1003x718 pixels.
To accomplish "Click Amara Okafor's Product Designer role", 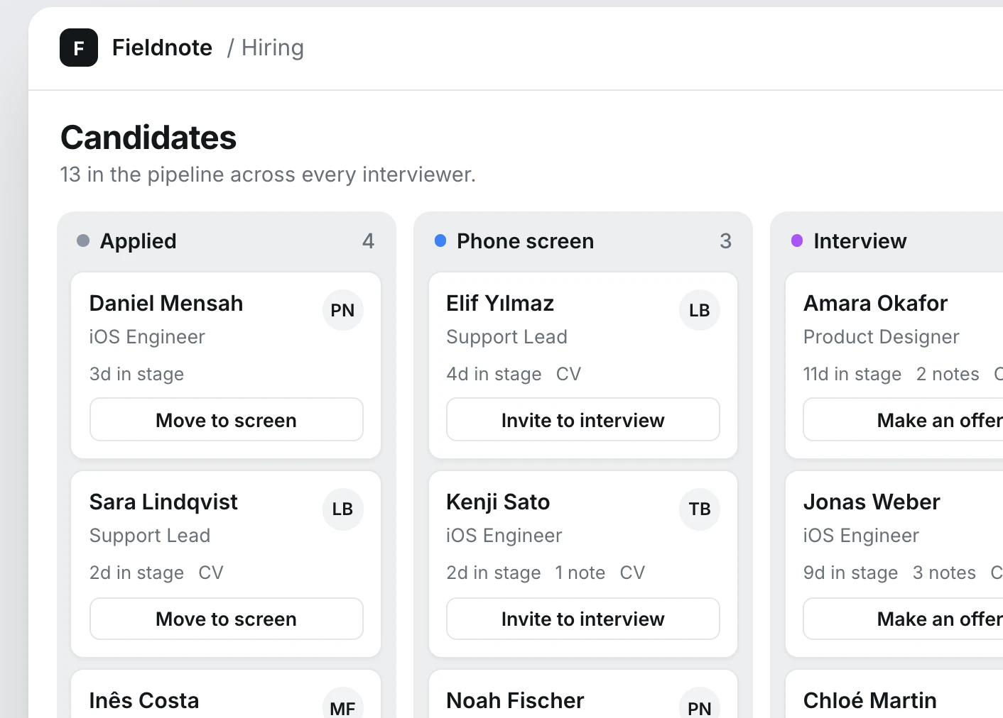I will pos(882,337).
